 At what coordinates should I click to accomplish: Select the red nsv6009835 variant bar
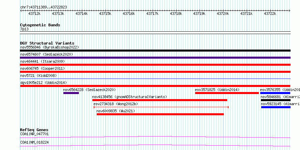[x=160, y=114]
